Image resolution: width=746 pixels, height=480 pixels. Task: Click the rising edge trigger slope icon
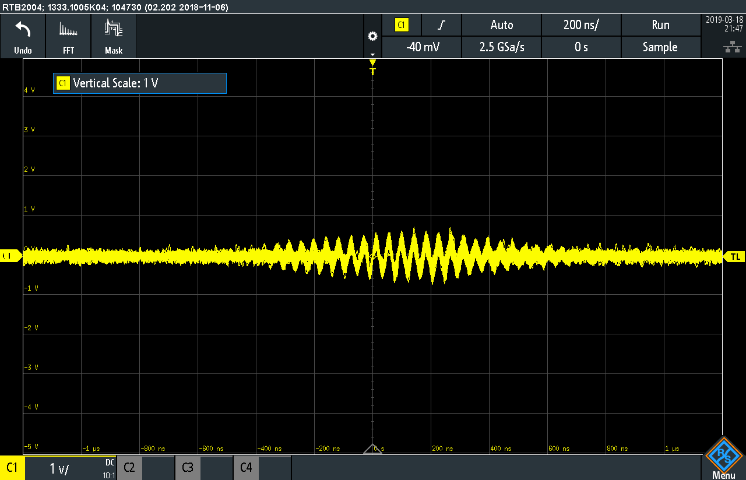click(442, 25)
